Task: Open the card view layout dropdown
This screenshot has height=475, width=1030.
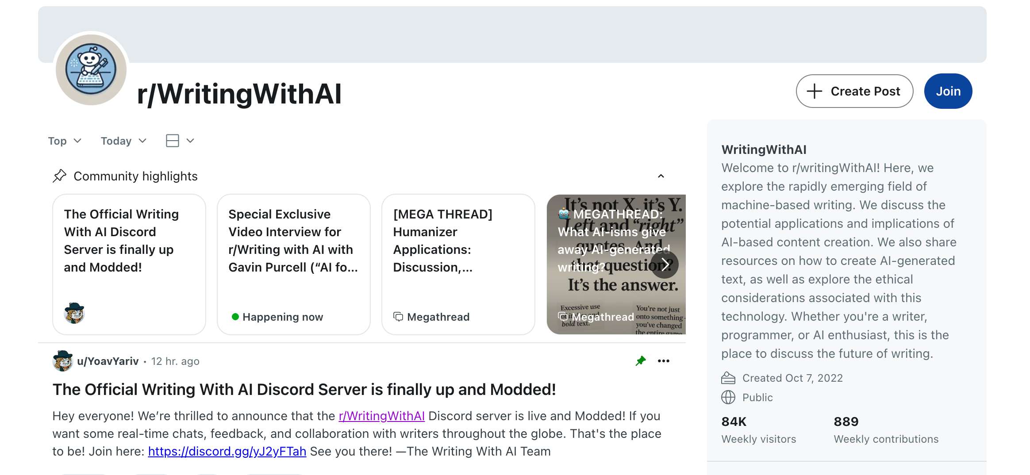Action: coord(180,141)
